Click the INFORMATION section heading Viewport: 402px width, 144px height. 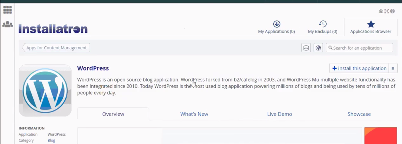31,128
